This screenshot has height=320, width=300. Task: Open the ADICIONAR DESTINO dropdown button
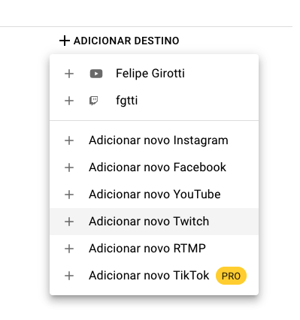(120, 41)
